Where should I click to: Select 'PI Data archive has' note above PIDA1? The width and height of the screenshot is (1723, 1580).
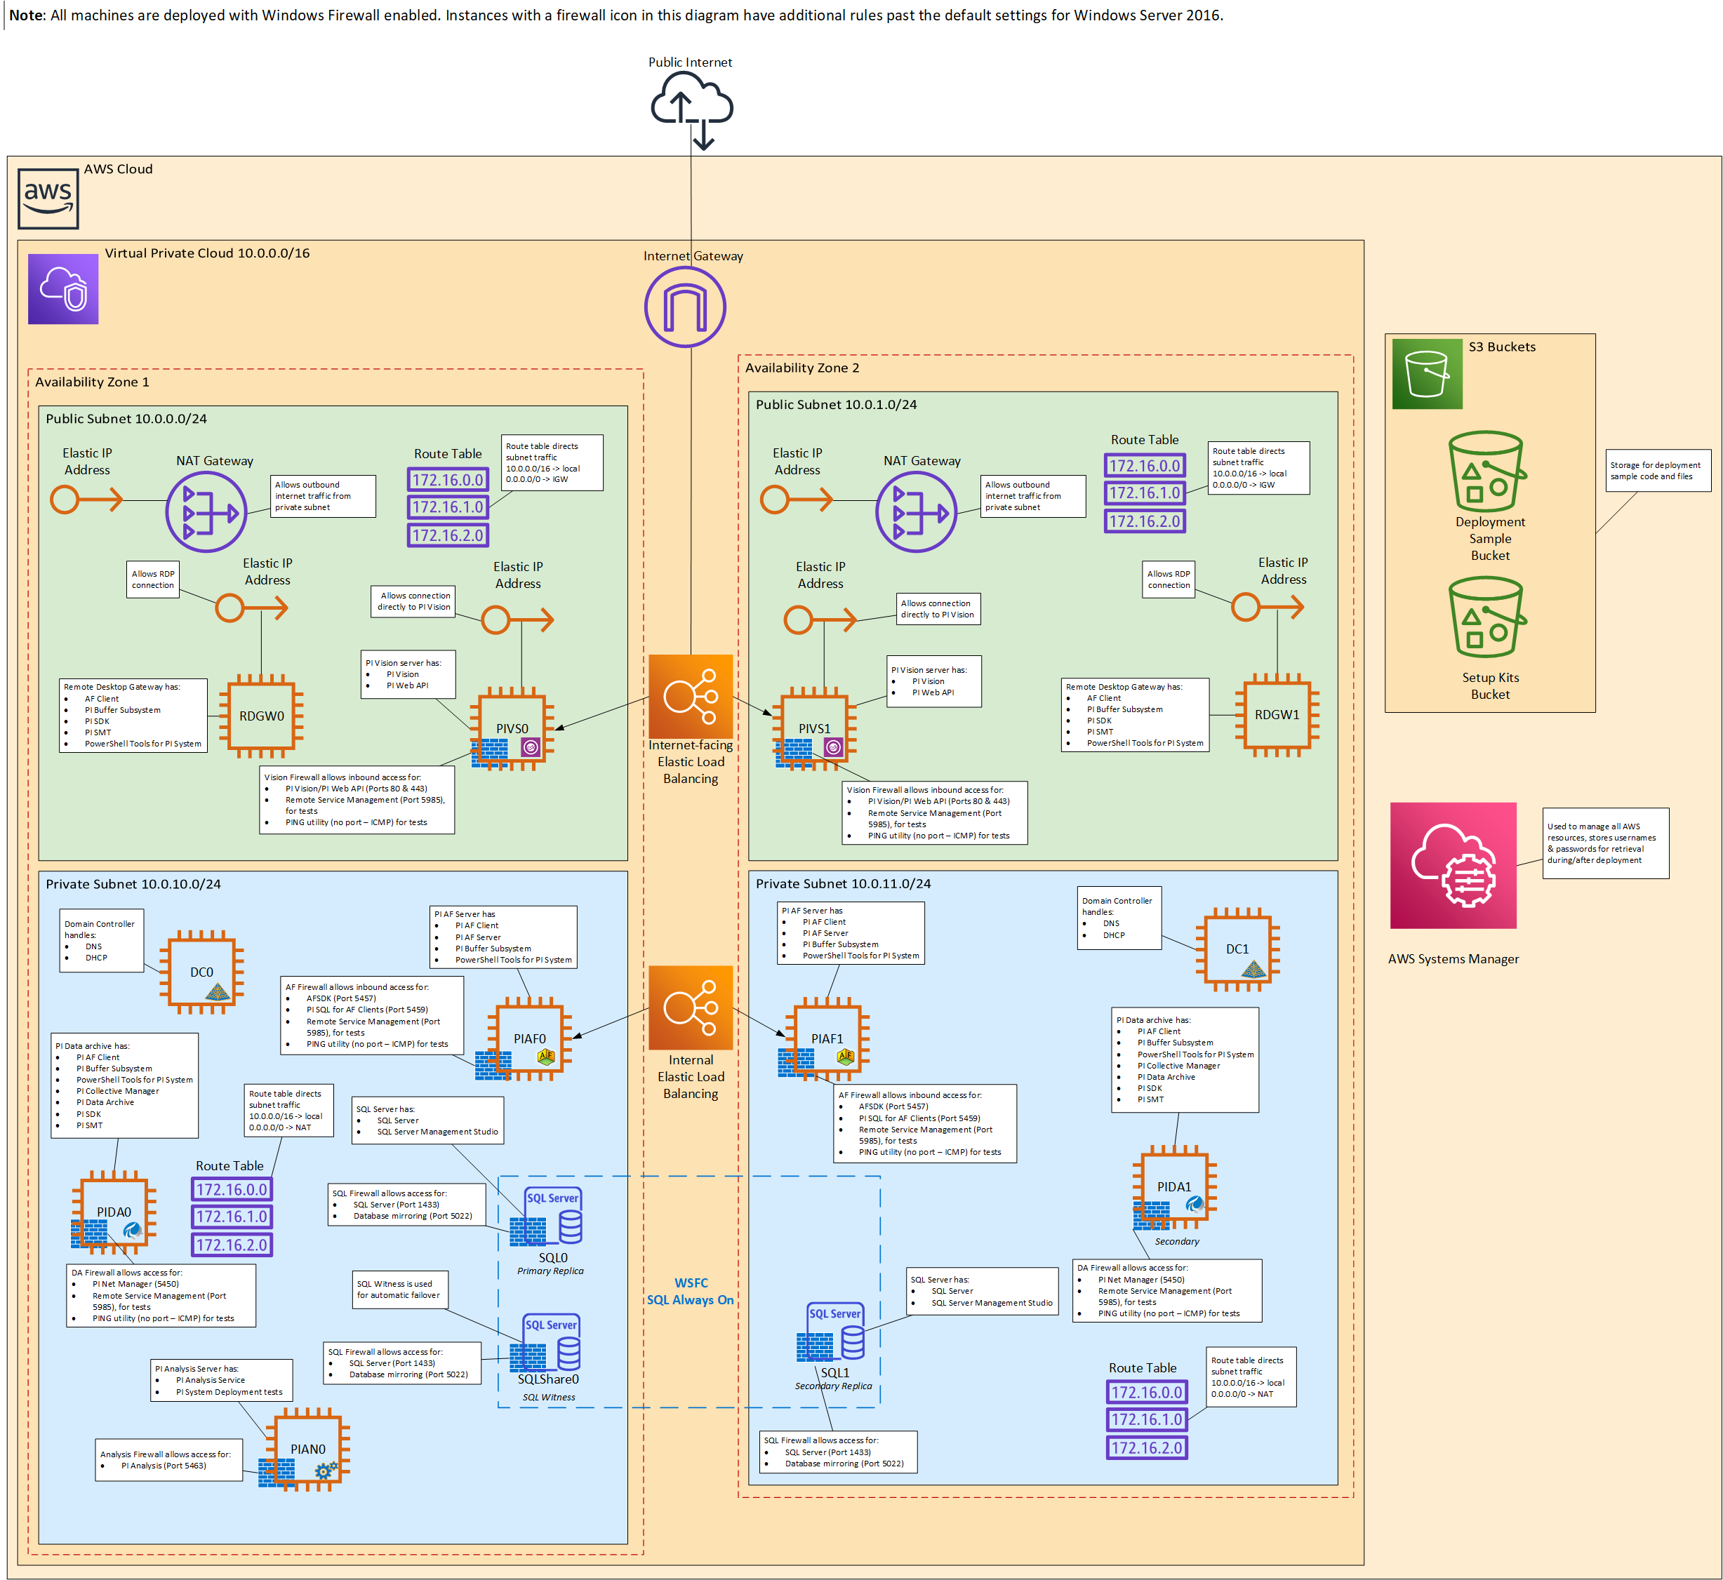[x=1185, y=1060]
